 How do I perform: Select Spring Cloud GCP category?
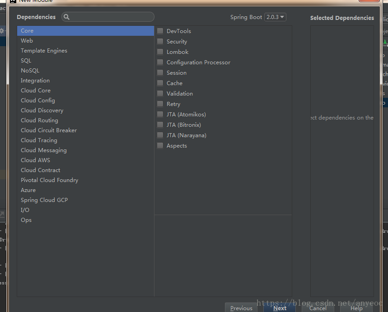(x=86, y=200)
